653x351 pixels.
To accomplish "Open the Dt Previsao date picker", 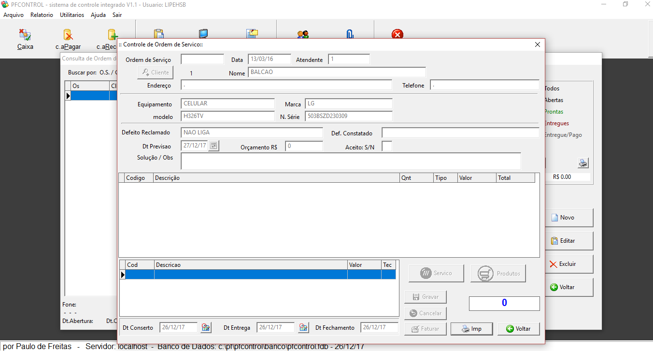I will click(x=214, y=146).
